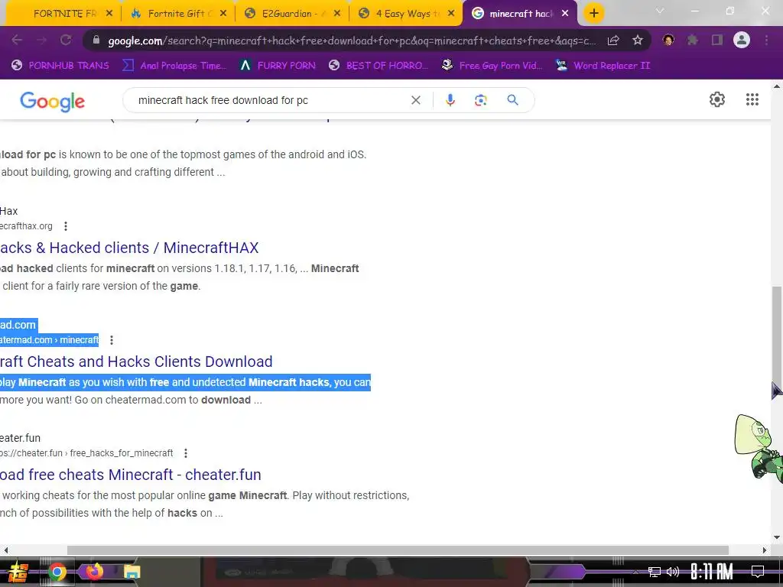Close the minecraft hack tab
Image resolution: width=783 pixels, height=587 pixels.
tap(565, 14)
